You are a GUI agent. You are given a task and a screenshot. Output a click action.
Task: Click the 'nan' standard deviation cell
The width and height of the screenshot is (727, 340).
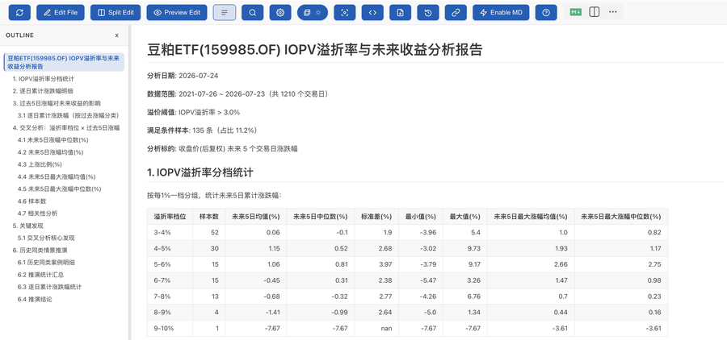coord(376,329)
